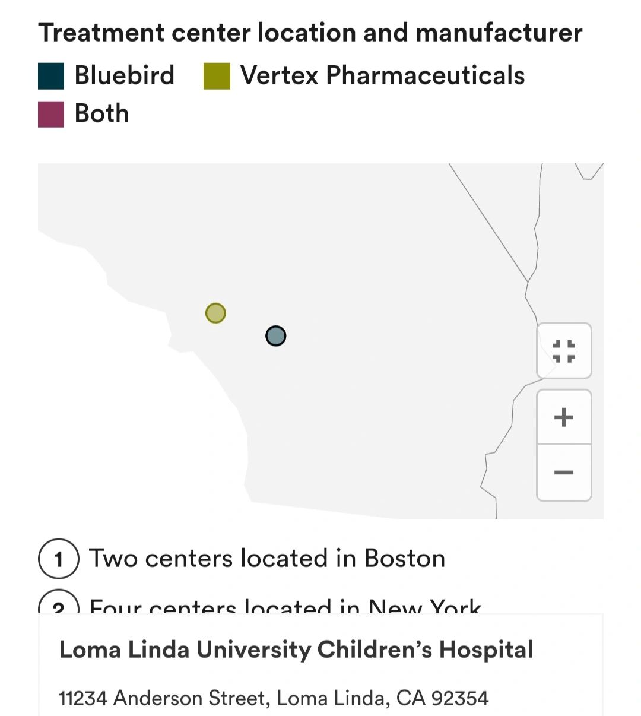Image resolution: width=641 pixels, height=716 pixels.
Task: Click the Both legend color swatch
Action: tap(51, 114)
